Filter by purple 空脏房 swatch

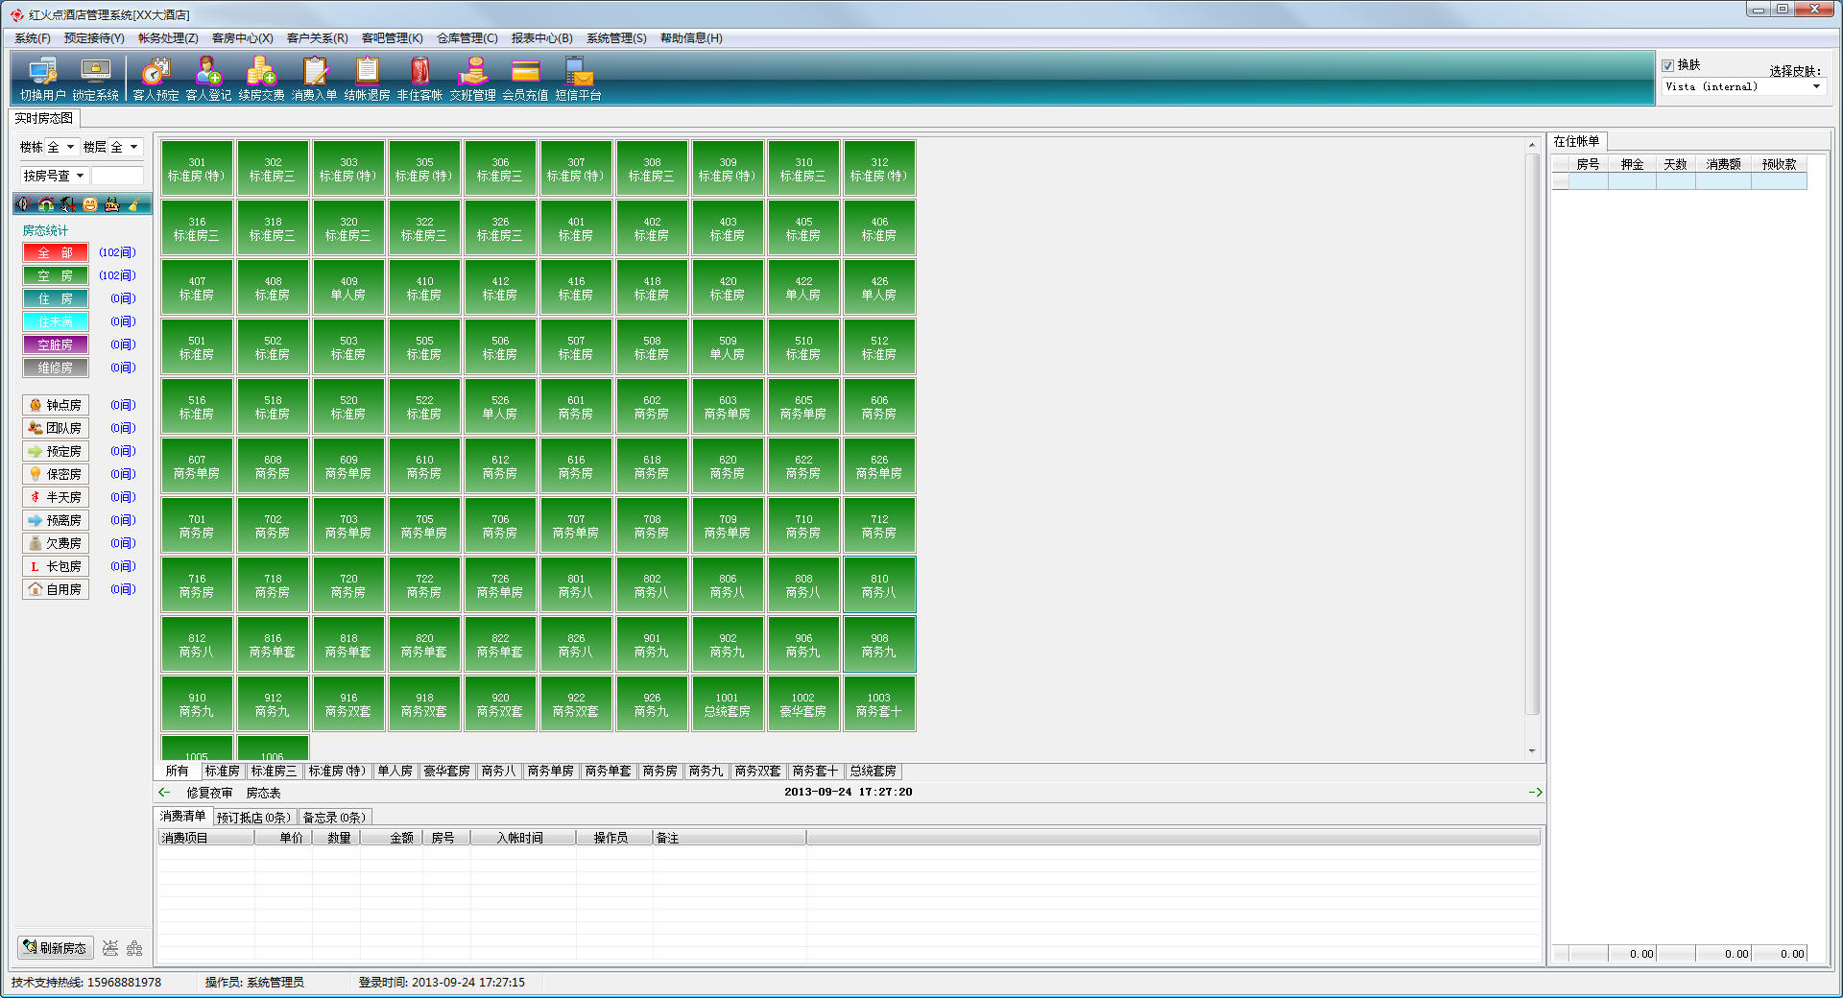pos(56,345)
